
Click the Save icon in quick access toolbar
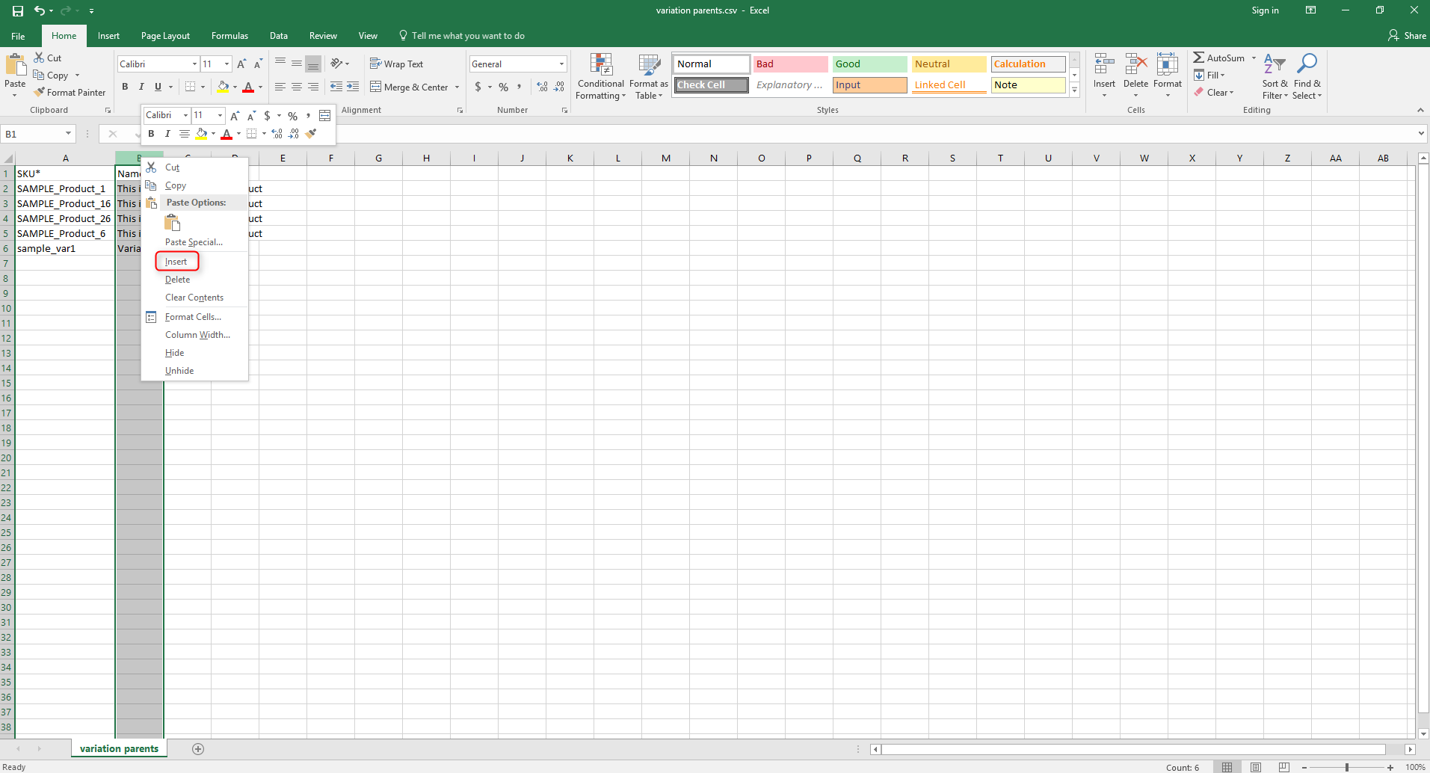pyautogui.click(x=18, y=10)
